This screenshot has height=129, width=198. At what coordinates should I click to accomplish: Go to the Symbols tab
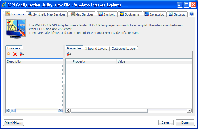point(107,14)
